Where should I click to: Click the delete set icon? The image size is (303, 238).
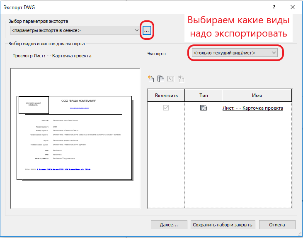click(181, 79)
